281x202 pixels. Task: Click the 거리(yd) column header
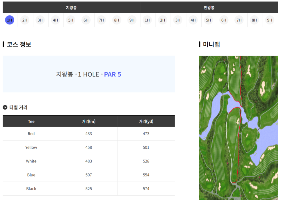point(146,121)
